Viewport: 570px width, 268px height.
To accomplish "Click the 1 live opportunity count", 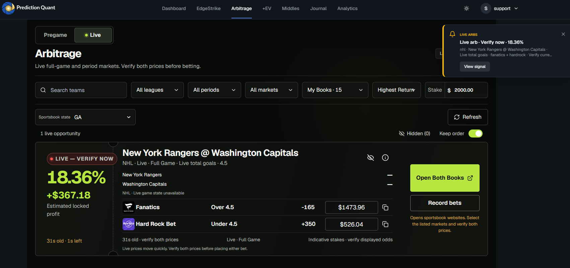I will (x=60, y=133).
